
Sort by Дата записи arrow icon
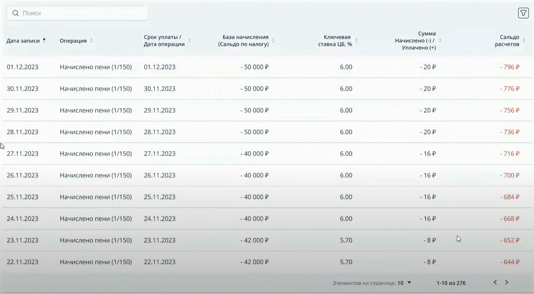tap(44, 40)
